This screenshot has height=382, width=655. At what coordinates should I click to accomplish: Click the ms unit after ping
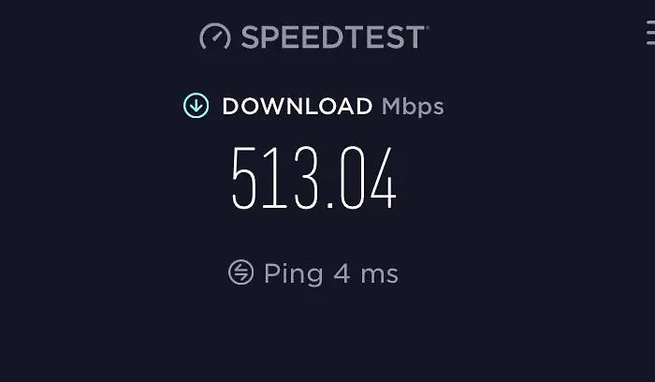pos(379,276)
